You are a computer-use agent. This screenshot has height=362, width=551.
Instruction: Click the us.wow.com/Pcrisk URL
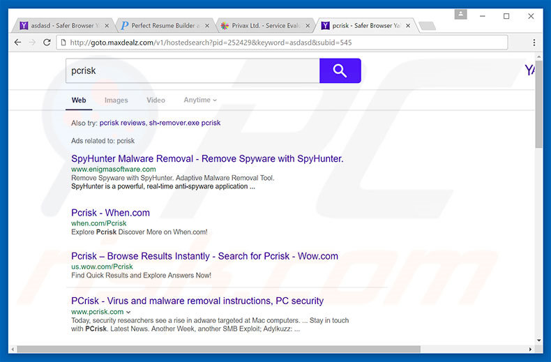click(x=102, y=266)
